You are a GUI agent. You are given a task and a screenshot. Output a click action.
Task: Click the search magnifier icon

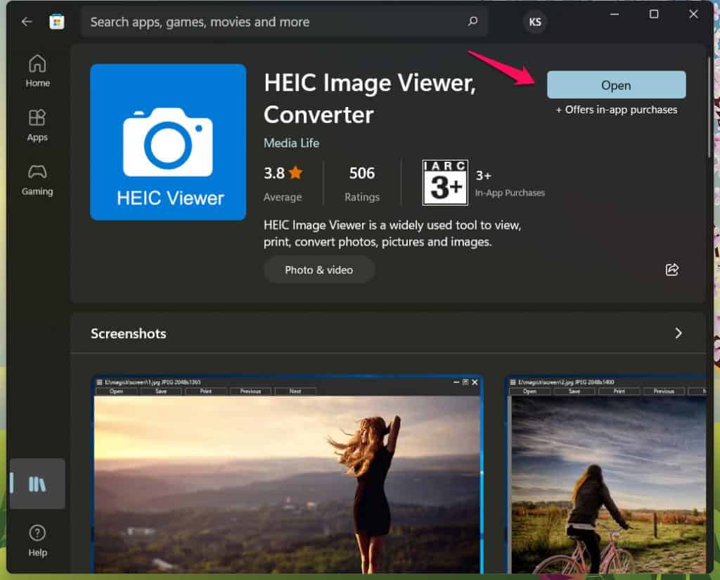[472, 22]
